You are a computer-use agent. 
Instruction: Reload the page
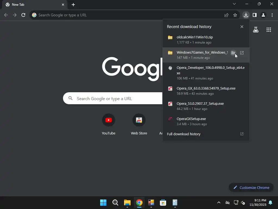(23, 15)
